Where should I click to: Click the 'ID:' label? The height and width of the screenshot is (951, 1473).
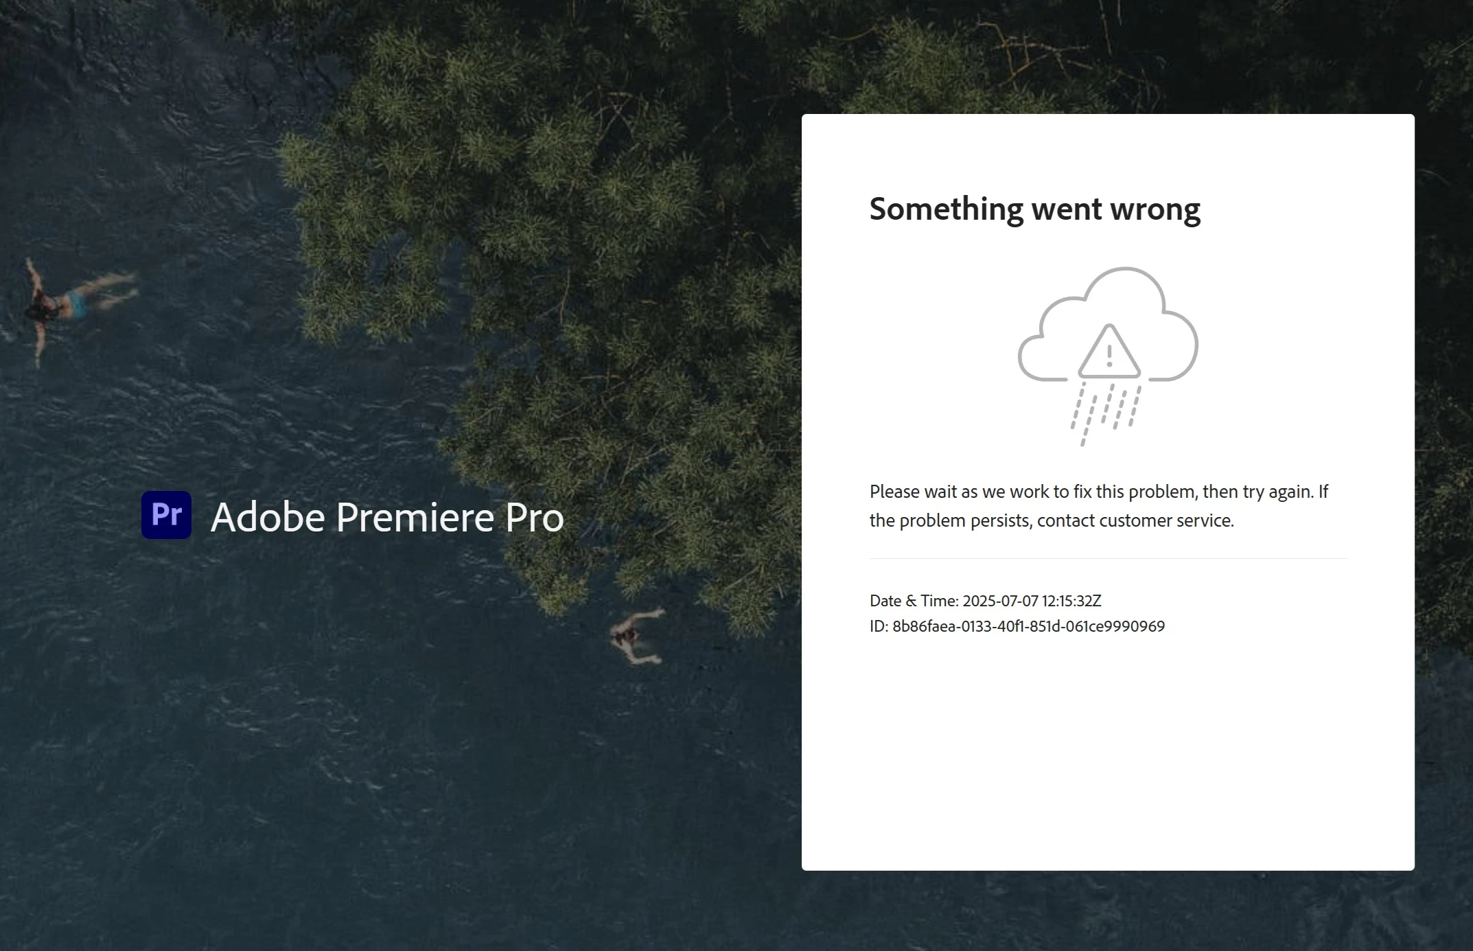pyautogui.click(x=879, y=626)
